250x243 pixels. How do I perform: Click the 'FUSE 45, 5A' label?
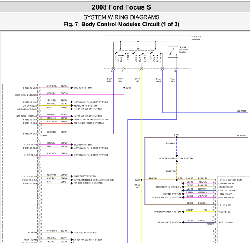tap(224, 212)
